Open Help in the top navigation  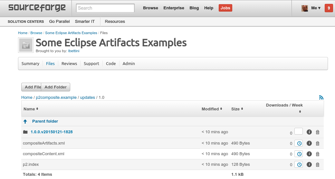[x=209, y=8]
